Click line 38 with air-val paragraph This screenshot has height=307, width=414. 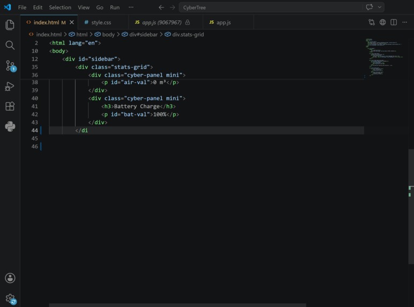(x=140, y=83)
